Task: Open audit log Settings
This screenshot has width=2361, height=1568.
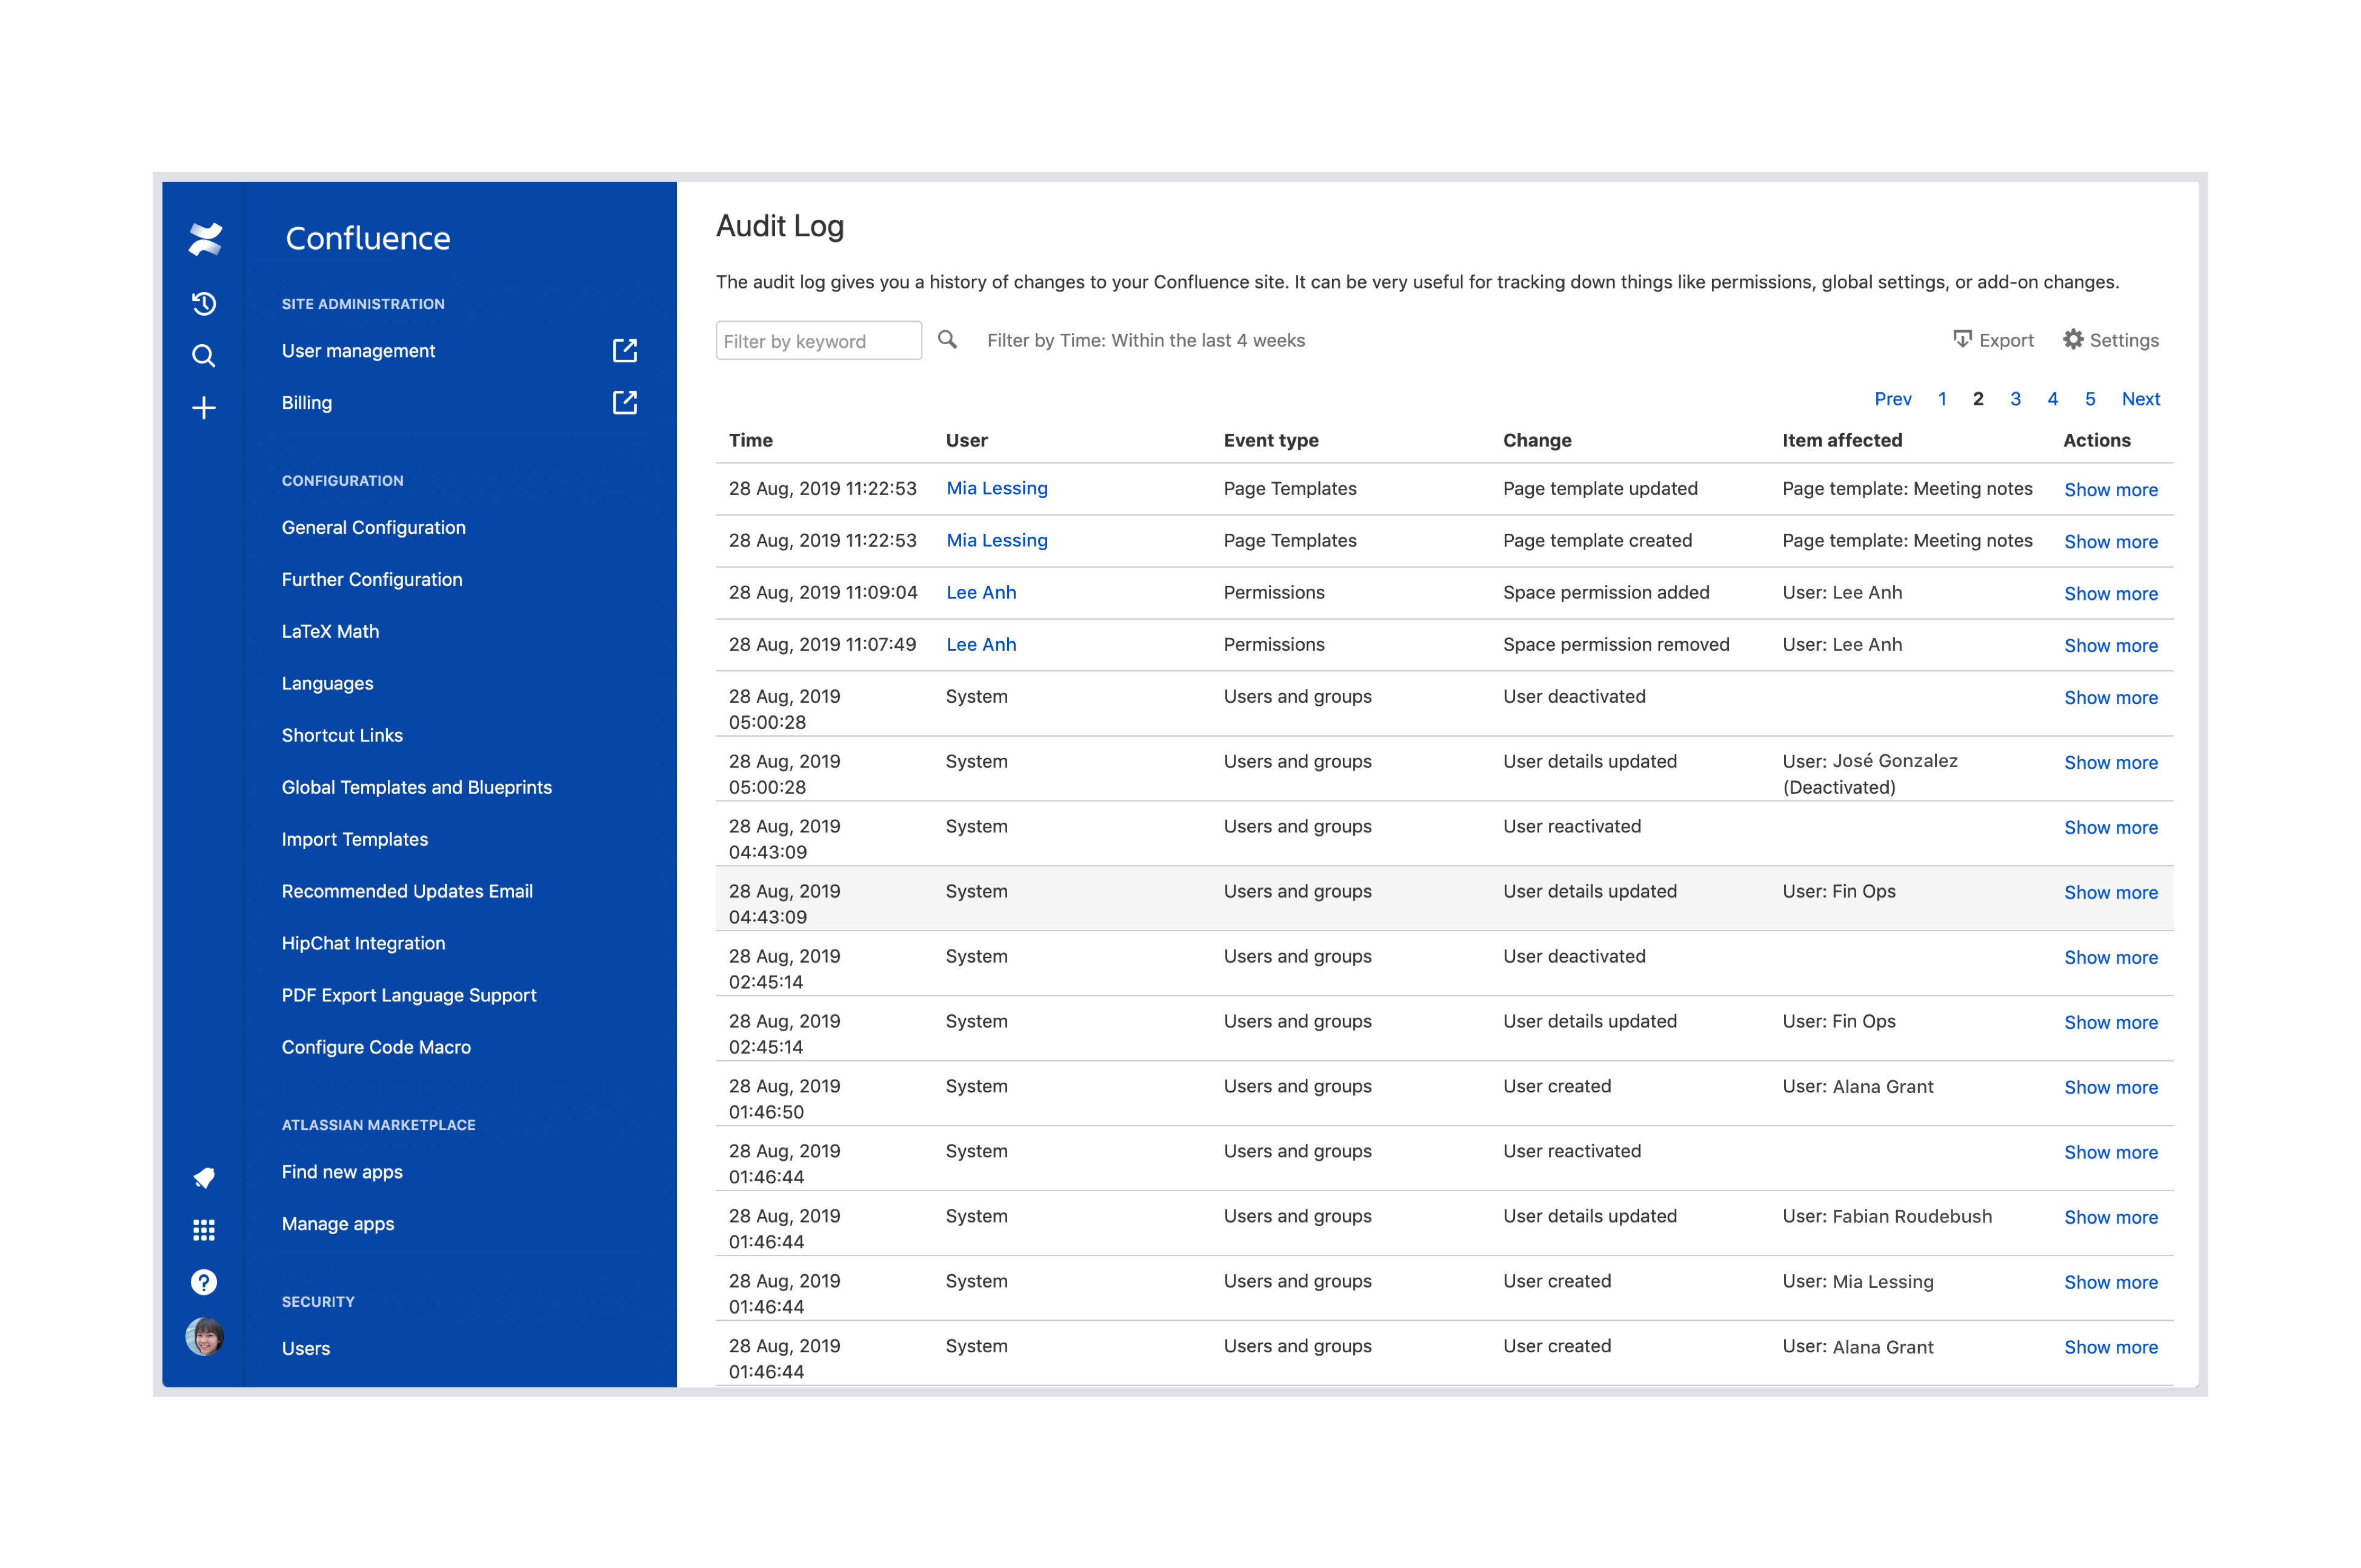Action: coord(2111,340)
